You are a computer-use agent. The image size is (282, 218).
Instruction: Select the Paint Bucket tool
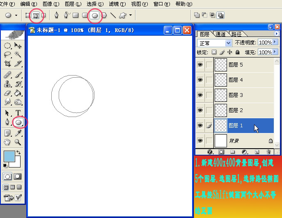pyautogui.click(x=18, y=93)
